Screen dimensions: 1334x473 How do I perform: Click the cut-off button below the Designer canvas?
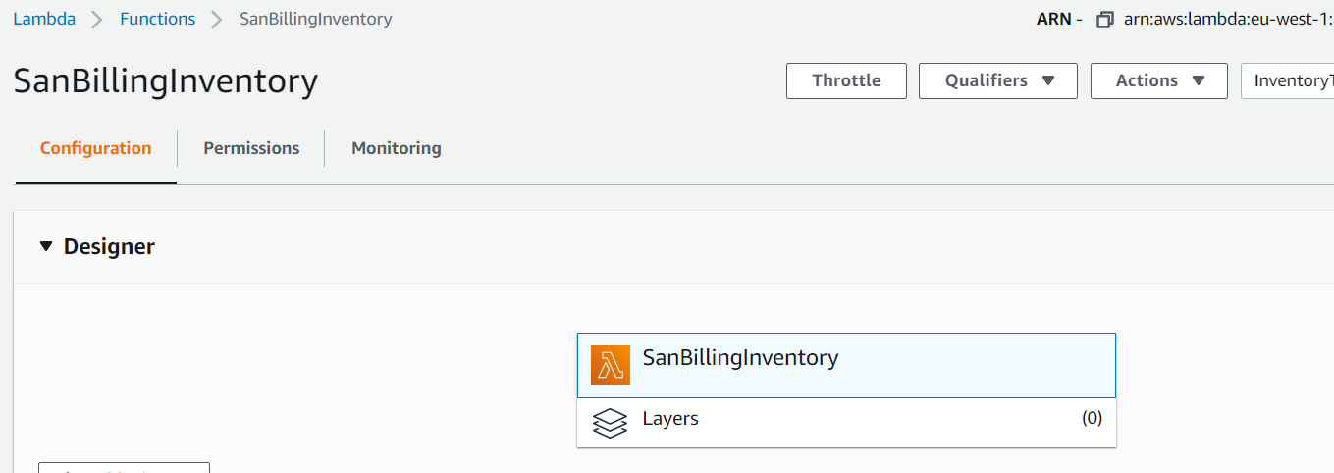124,467
